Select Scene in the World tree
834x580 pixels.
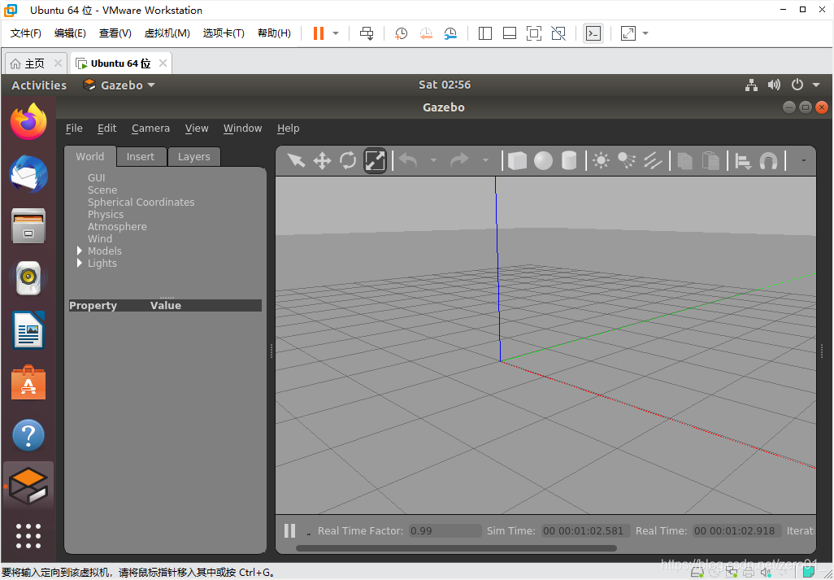pyautogui.click(x=102, y=190)
